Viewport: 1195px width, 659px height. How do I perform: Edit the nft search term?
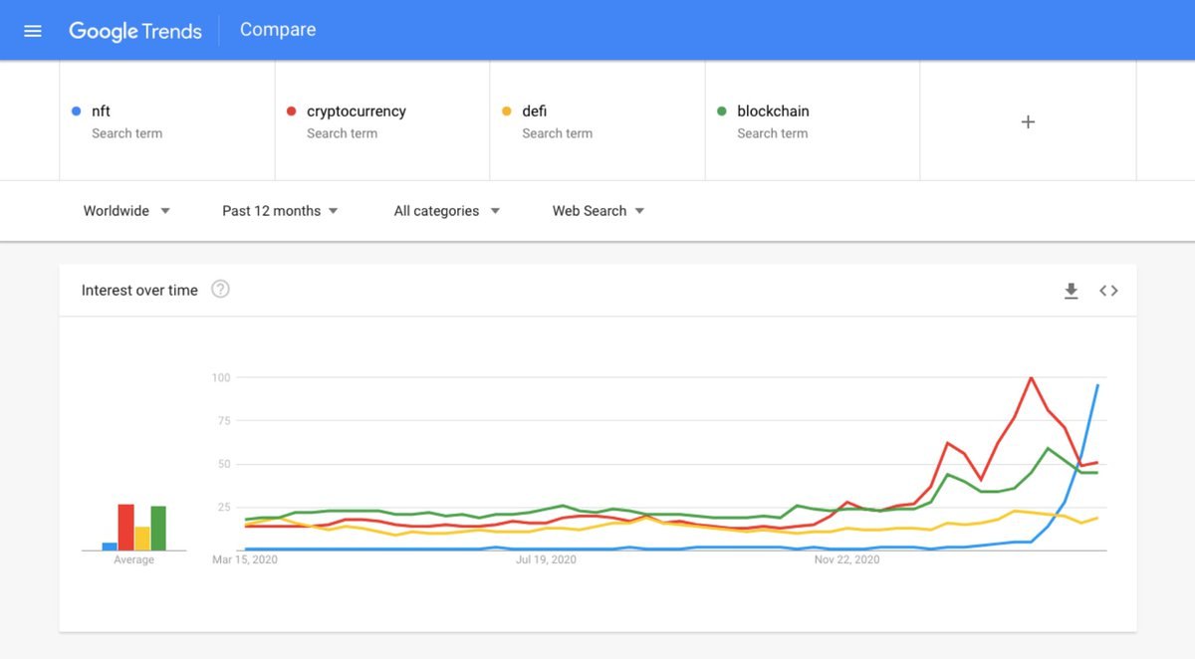[x=167, y=121]
